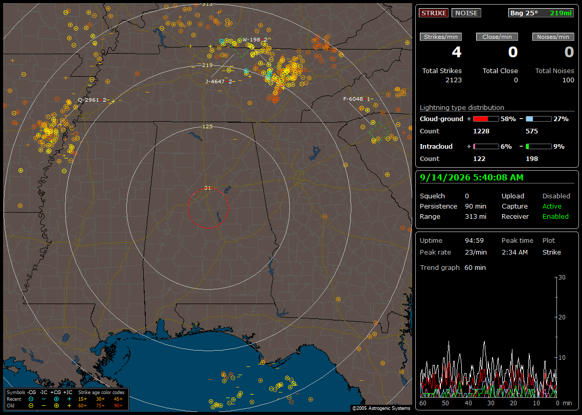Click the Close/min counter button

click(497, 37)
